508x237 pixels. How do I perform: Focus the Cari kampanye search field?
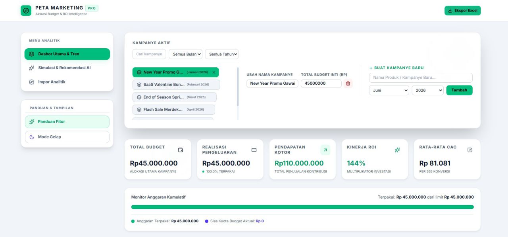click(149, 54)
